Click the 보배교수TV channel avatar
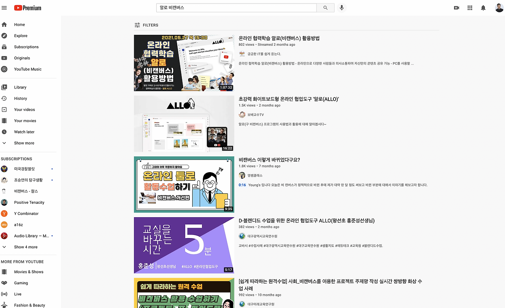Image resolution: width=505 pixels, height=308 pixels. (242, 115)
